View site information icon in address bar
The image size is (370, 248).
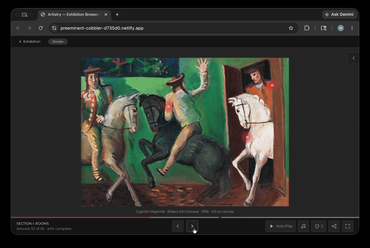click(54, 28)
